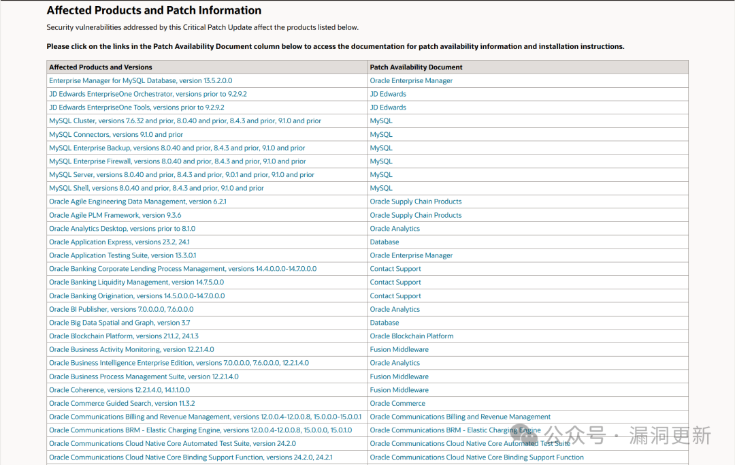Open Oracle Business Process Management Suite link

click(x=144, y=376)
